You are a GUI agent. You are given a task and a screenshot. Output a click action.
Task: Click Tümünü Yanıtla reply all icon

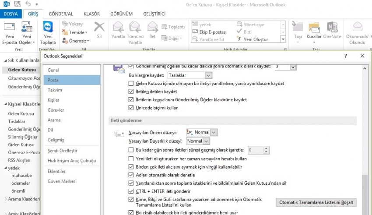[135, 27]
